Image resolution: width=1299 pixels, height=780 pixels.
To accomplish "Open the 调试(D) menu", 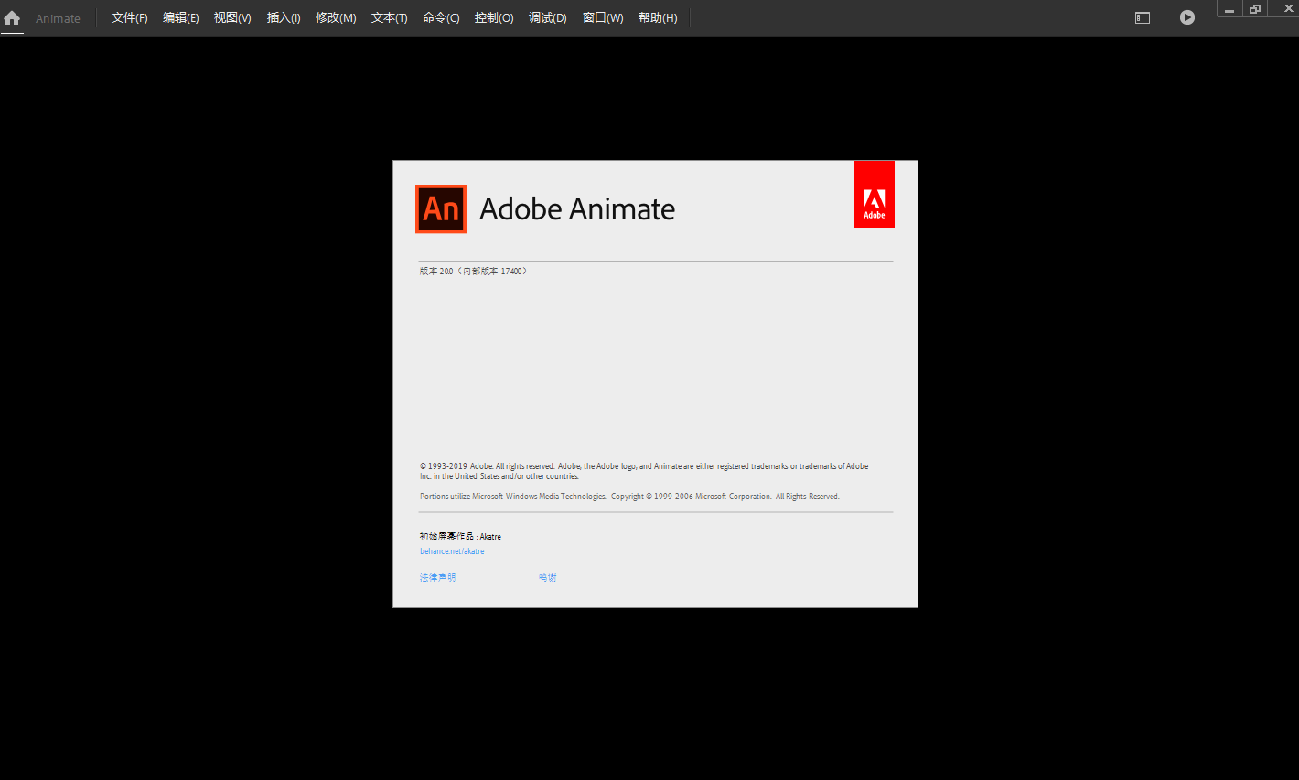I will (x=547, y=16).
